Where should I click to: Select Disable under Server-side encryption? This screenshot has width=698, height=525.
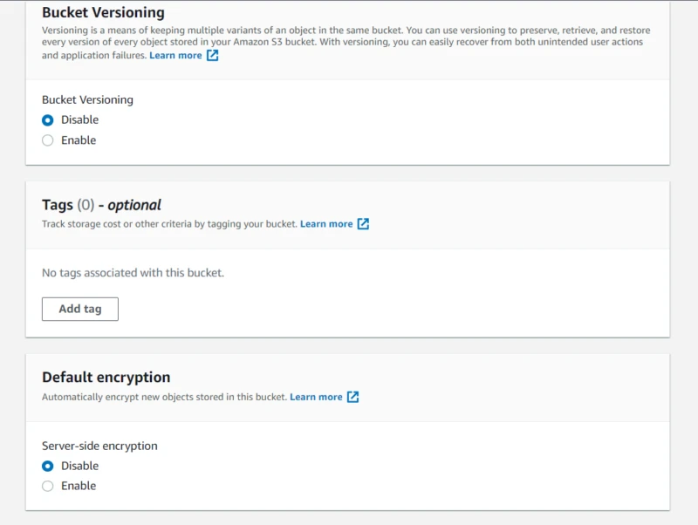[48, 466]
